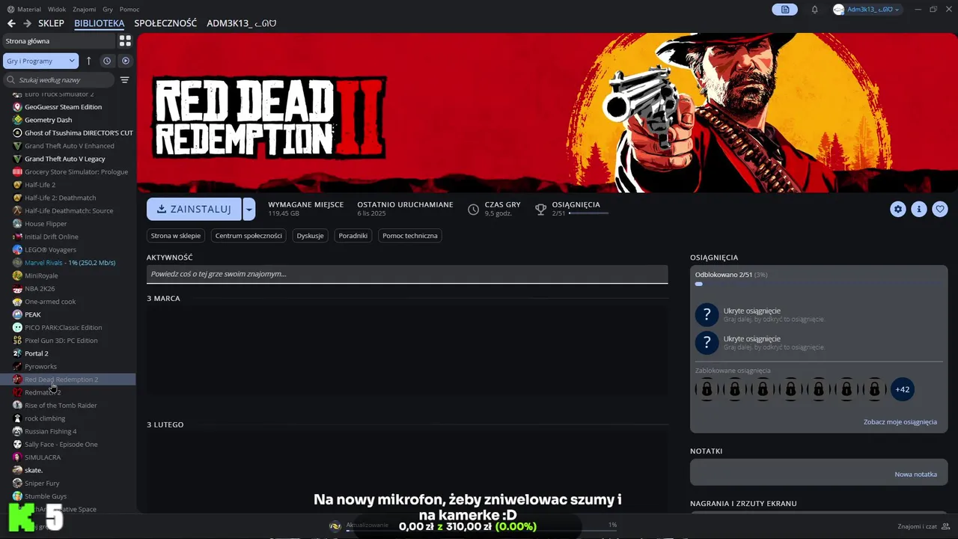Filter ready-to-play games icon

(x=126, y=61)
